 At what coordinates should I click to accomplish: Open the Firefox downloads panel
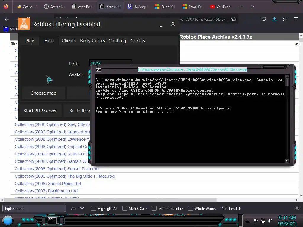(274, 19)
